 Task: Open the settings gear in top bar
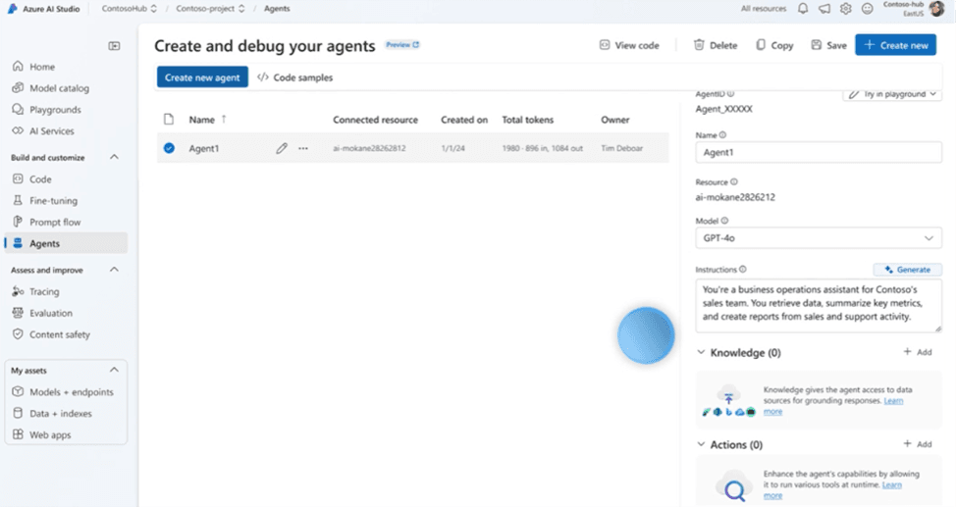click(845, 9)
